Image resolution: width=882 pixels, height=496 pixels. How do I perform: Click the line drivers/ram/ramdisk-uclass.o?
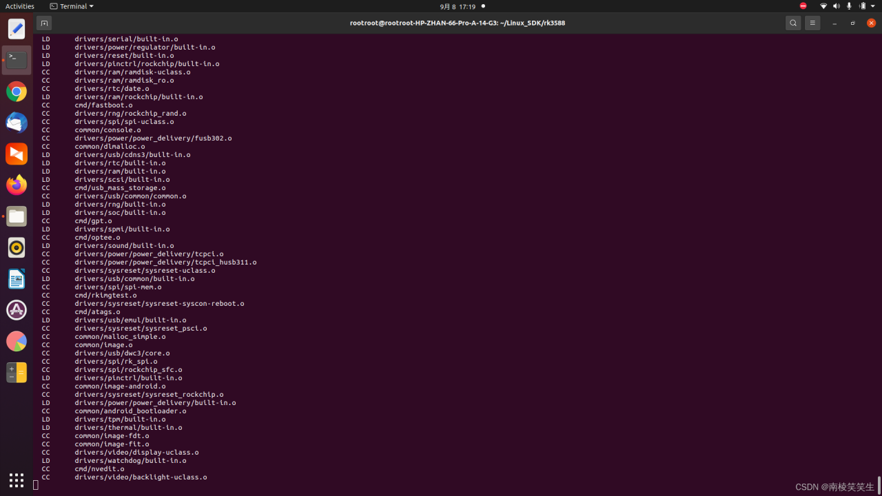pyautogui.click(x=133, y=72)
